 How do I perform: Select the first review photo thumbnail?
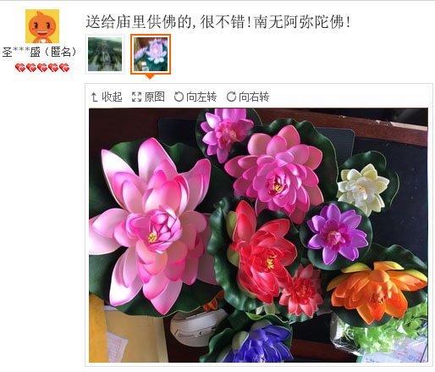[105, 54]
